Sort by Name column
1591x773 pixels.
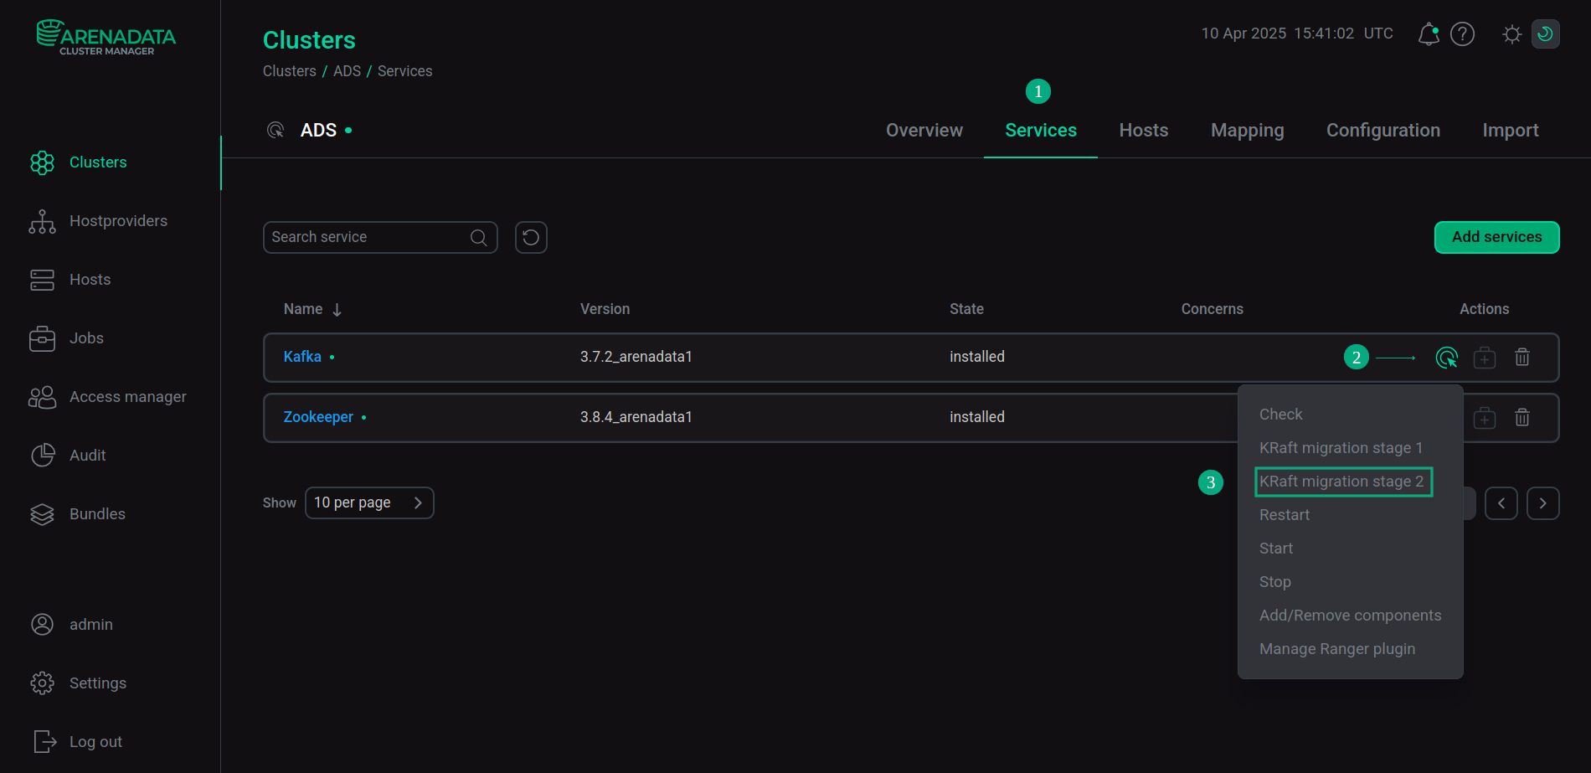[312, 309]
